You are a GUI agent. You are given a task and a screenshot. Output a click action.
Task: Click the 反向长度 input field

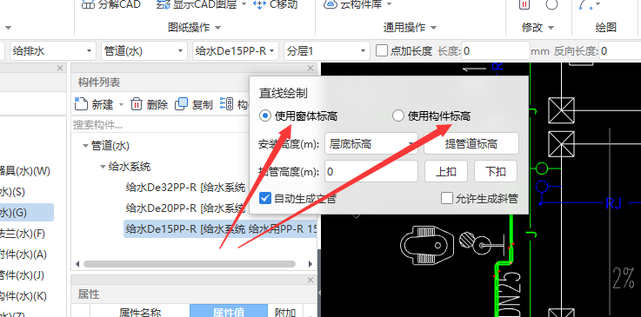(x=619, y=51)
